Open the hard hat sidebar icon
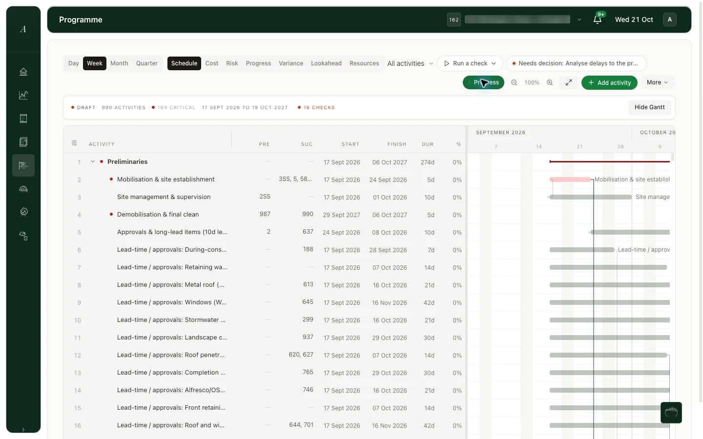 [23, 189]
